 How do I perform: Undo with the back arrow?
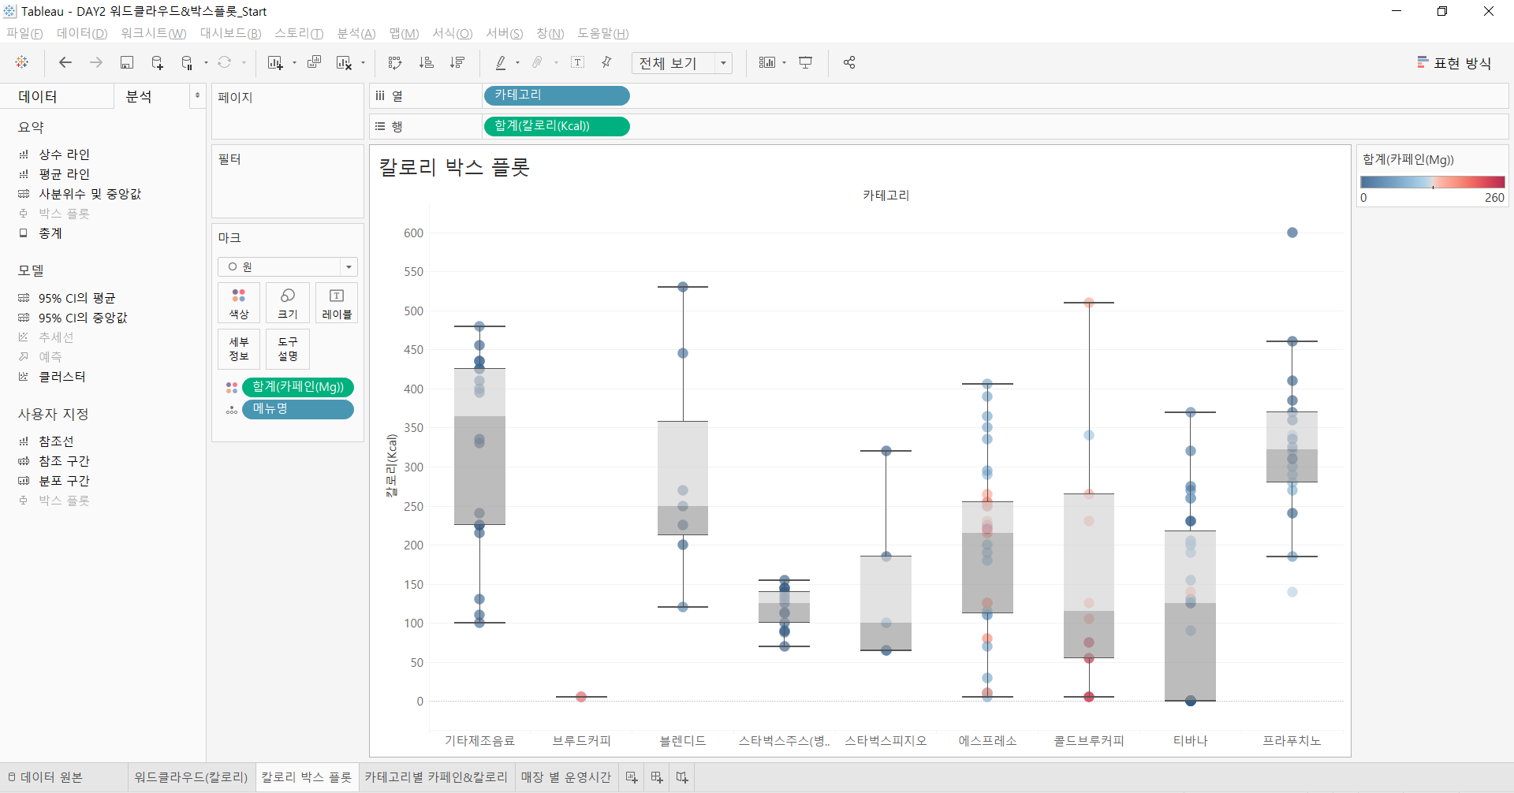point(65,62)
